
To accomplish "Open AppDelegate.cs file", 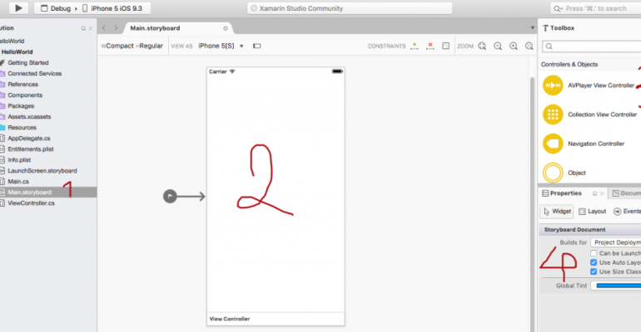I will coord(28,138).
